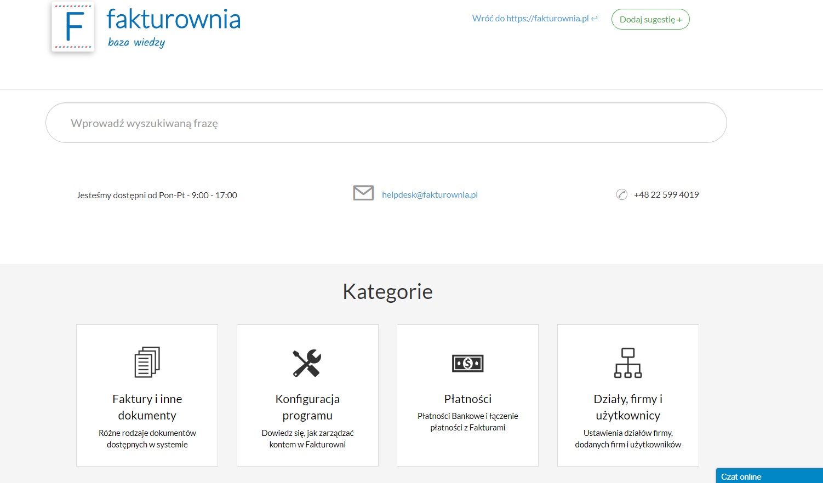The width and height of the screenshot is (823, 483).
Task: Go back via Wróć do https://fakturownia.pl link
Action: 535,18
